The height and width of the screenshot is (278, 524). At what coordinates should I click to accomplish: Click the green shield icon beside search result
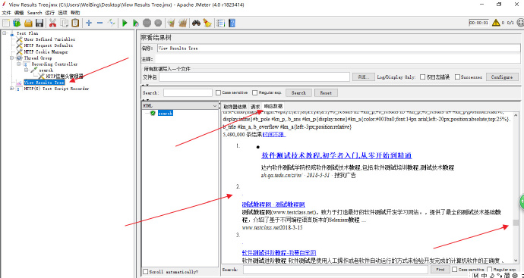[x=153, y=114]
